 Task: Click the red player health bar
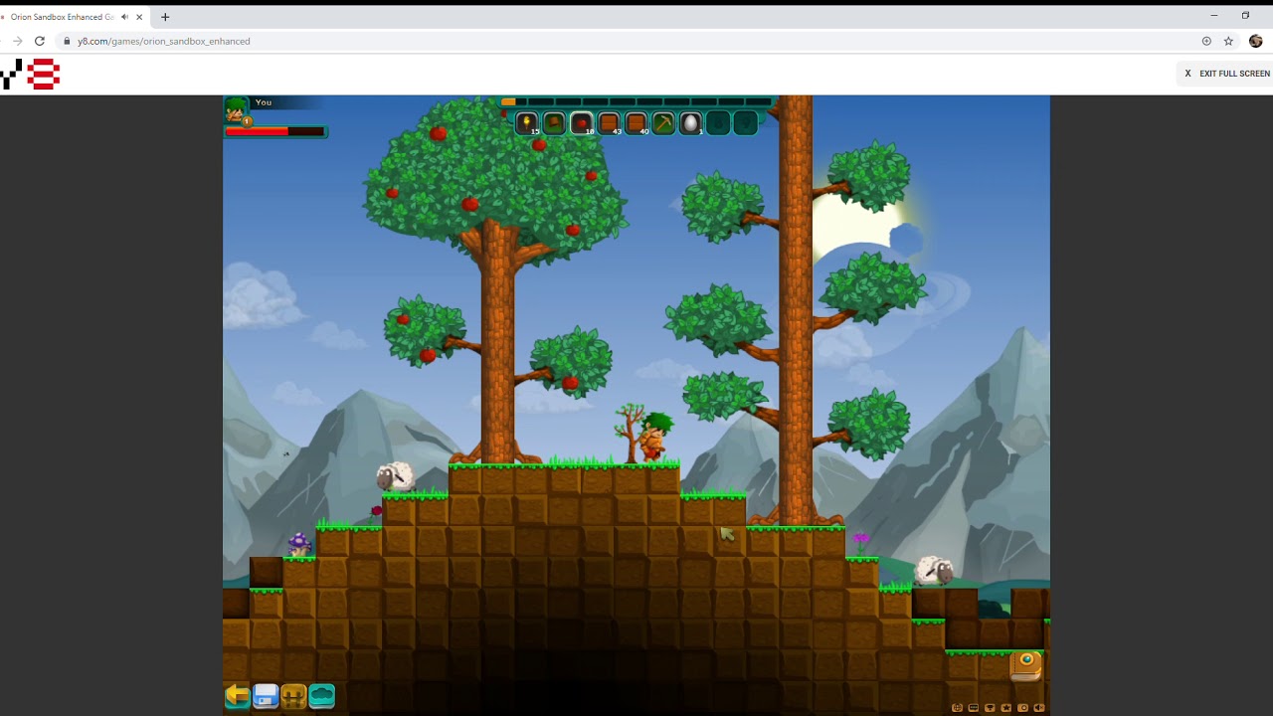[x=274, y=131]
